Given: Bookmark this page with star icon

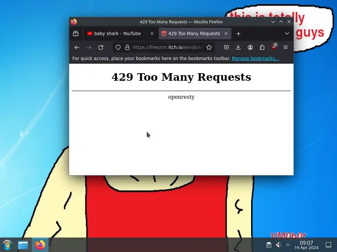Looking at the screenshot, I should tap(209, 47).
